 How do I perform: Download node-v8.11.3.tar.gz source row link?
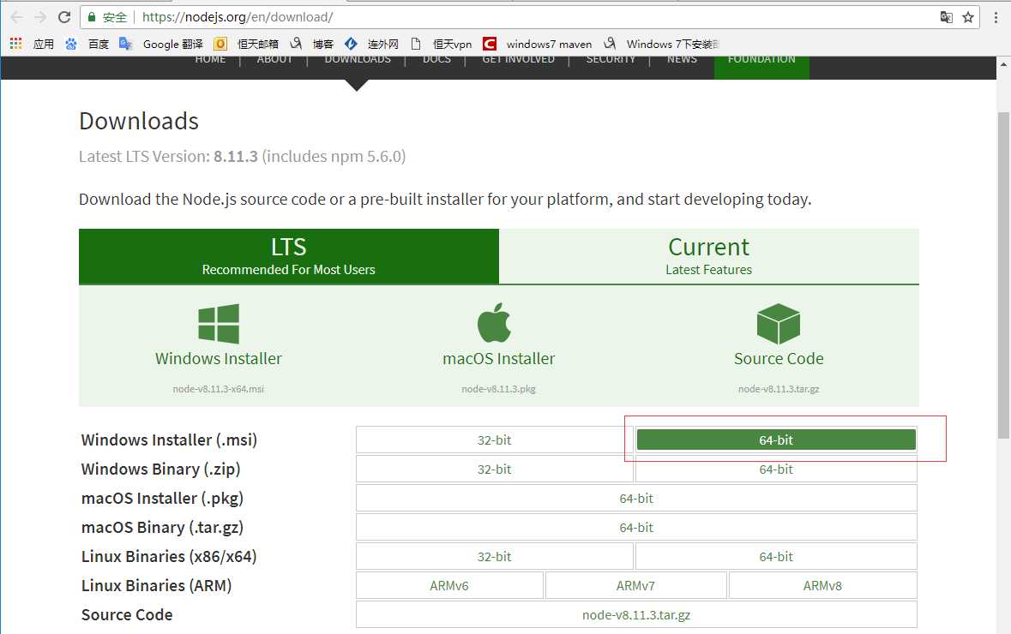(636, 614)
